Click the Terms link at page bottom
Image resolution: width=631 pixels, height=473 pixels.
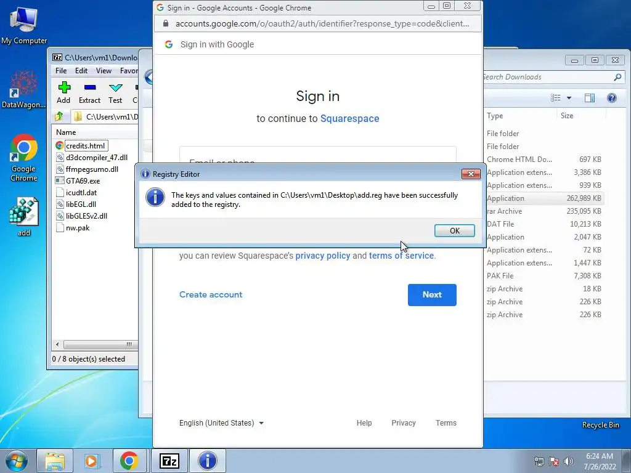(446, 423)
